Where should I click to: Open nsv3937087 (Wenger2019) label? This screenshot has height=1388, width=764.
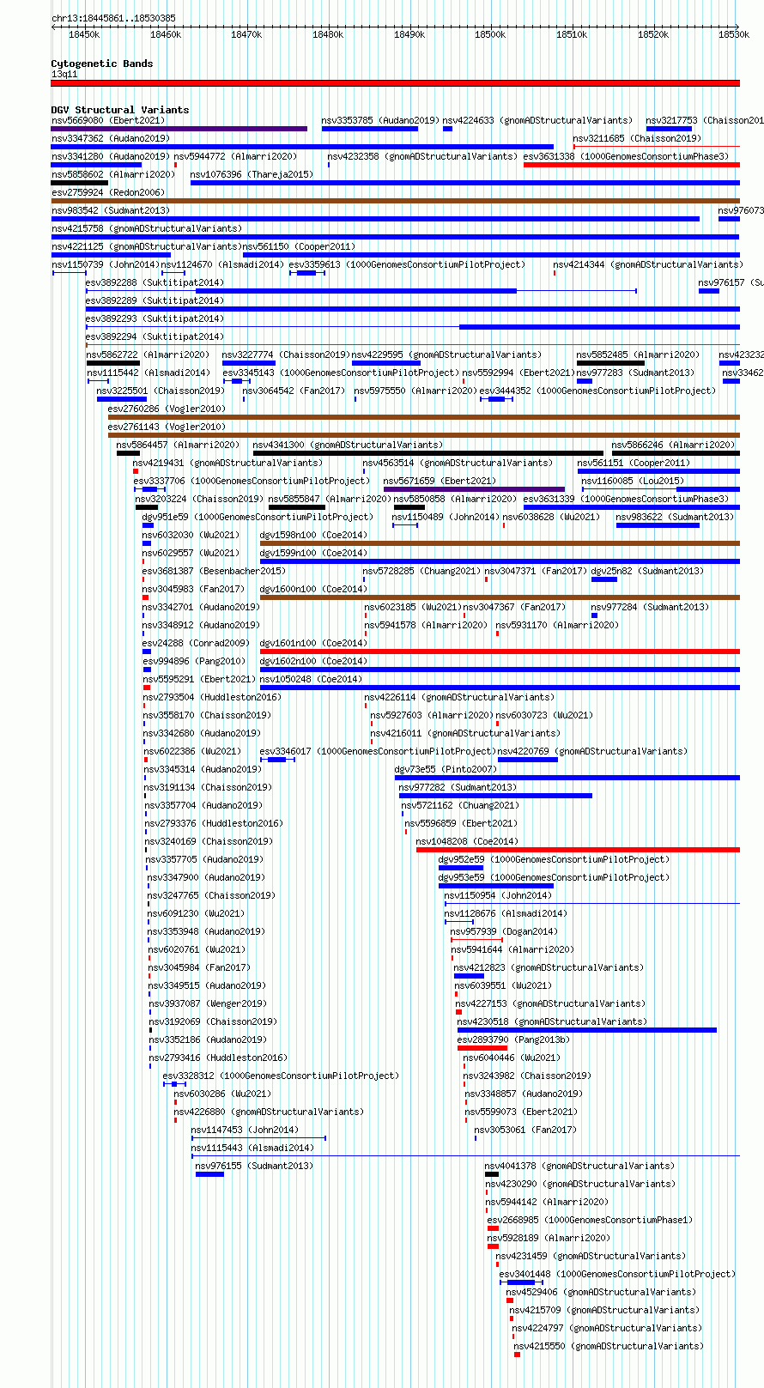(x=208, y=1003)
